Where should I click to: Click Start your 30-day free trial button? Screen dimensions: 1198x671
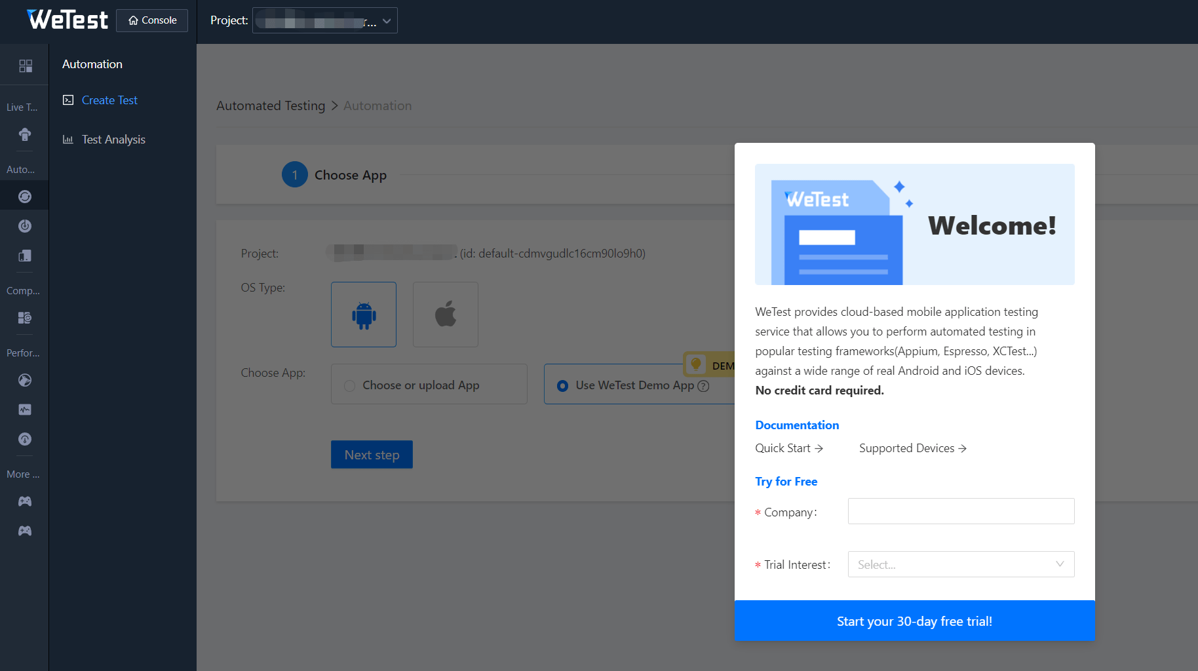pos(915,621)
